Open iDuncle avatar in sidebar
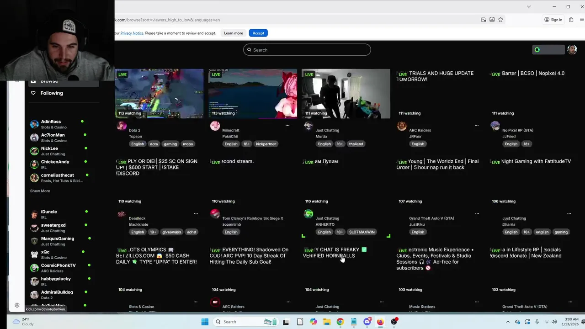The height and width of the screenshot is (329, 585). coord(34,214)
